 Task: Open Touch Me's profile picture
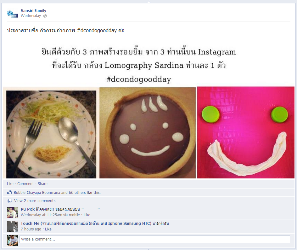tap(13, 226)
